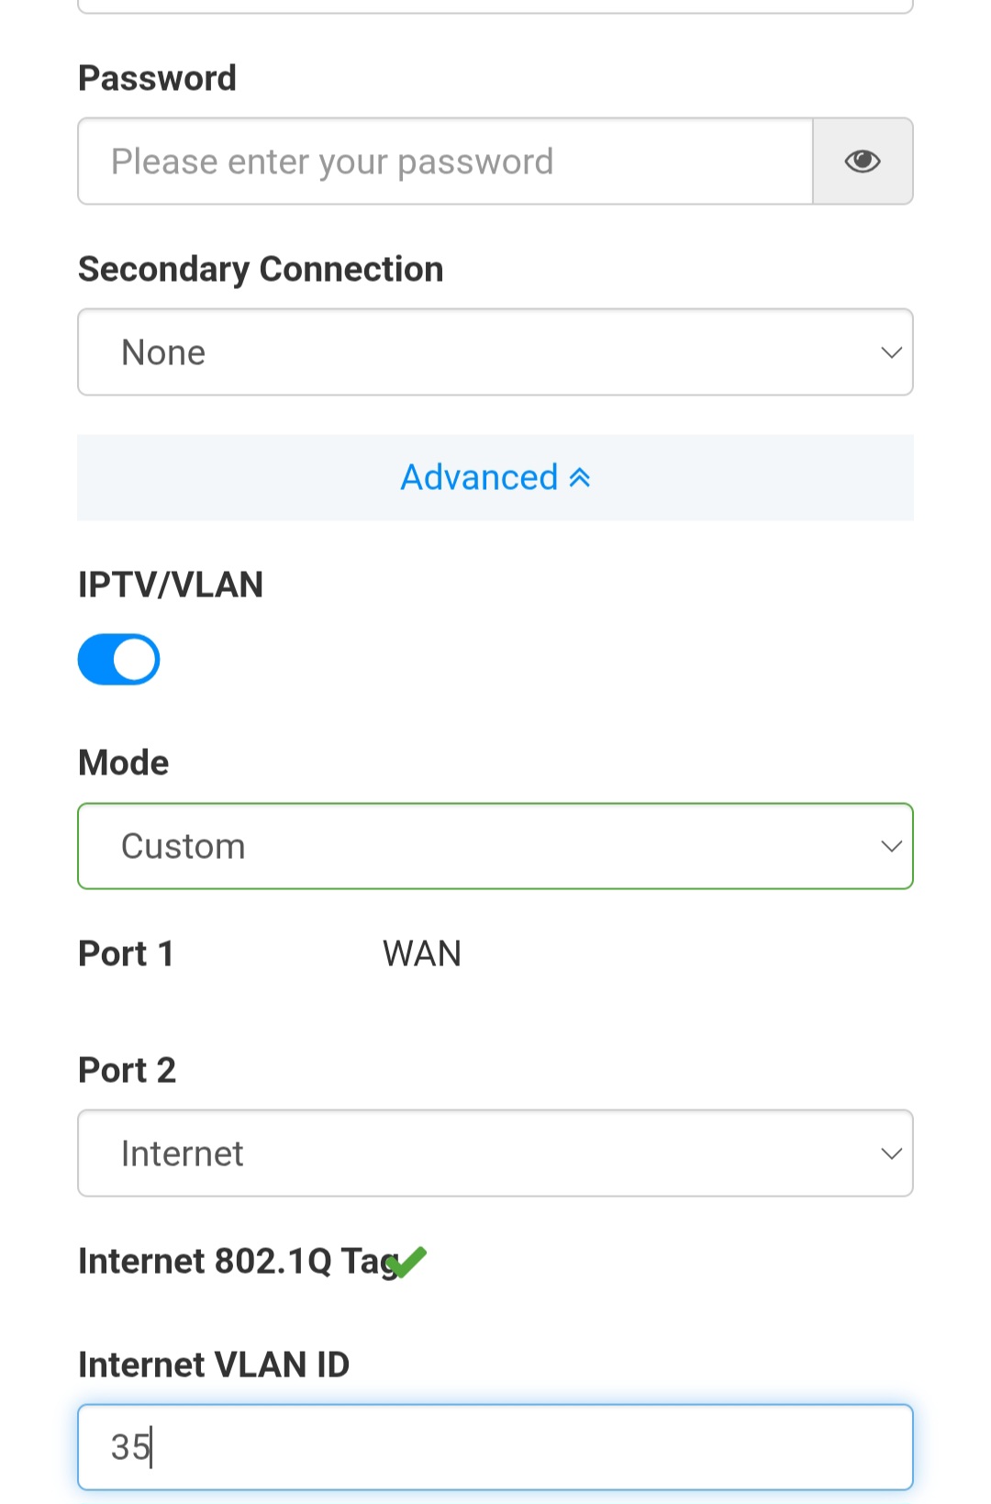
Task: Open the Port 2 dropdown showing Internet
Action: pos(495,1153)
